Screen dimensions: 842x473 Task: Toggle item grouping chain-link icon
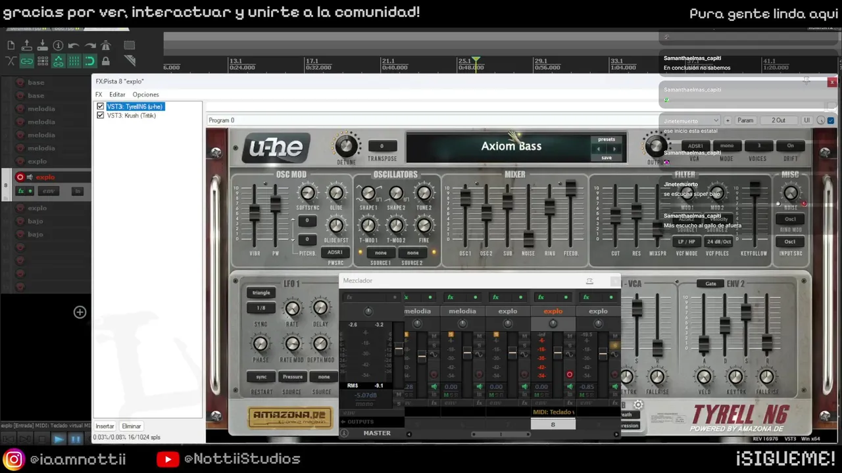[26, 61]
